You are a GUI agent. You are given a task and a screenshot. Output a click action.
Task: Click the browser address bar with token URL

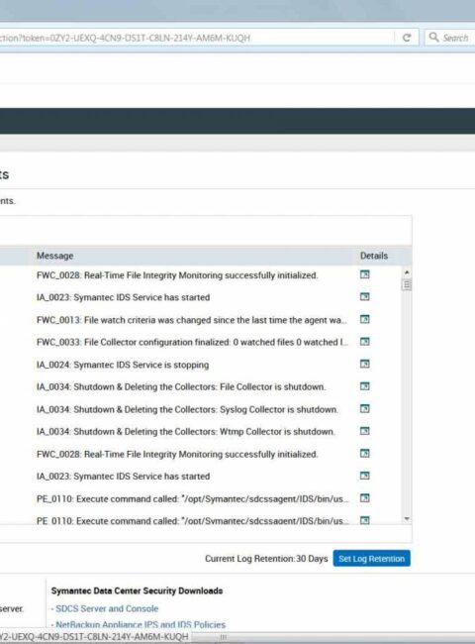[196, 38]
